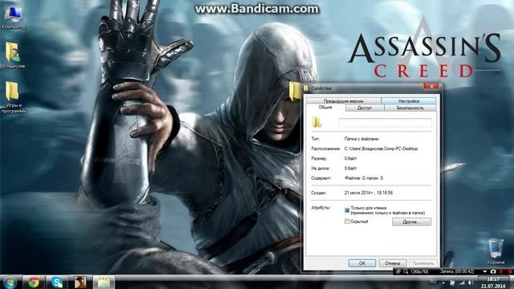Click the network signal tray icon
The height and width of the screenshot is (289, 514).
(462, 283)
